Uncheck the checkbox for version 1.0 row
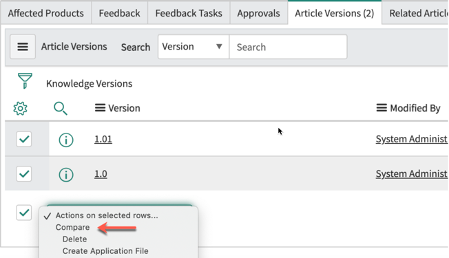Viewport: 449px width, 258px height. point(24,174)
